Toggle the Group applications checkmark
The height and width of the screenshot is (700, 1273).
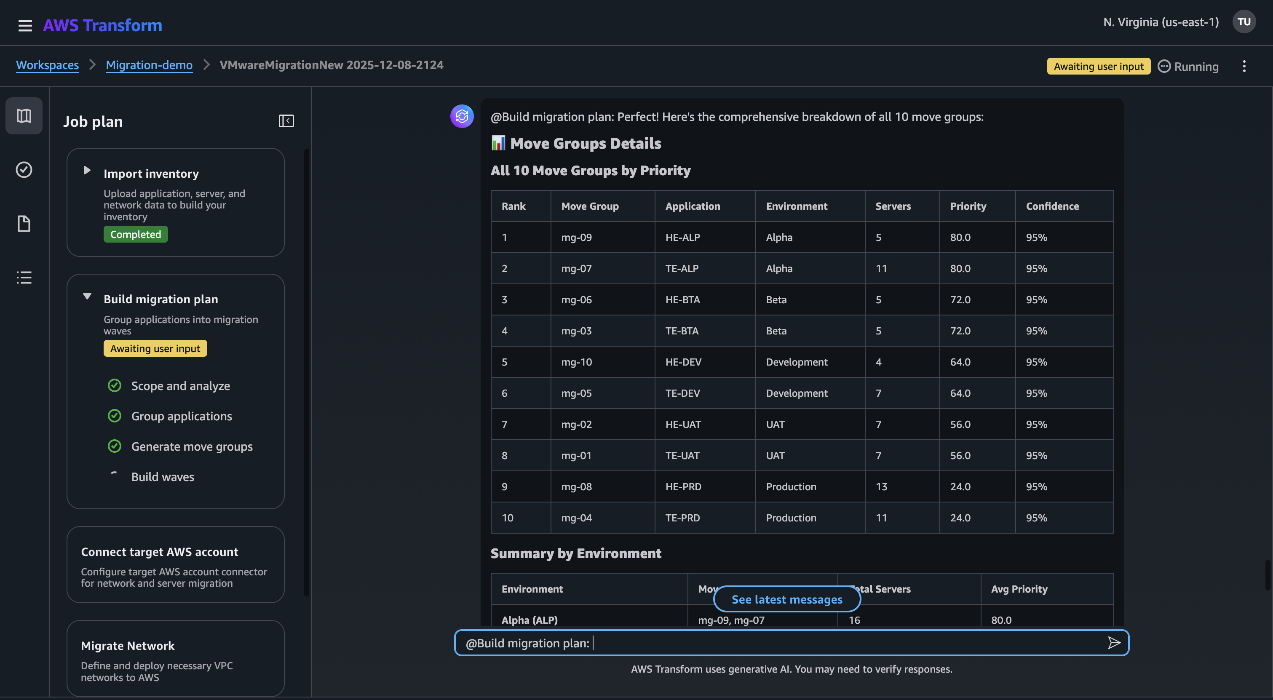pos(115,415)
